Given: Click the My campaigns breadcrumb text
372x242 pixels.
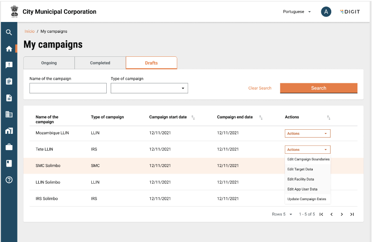Looking at the screenshot, I should pyautogui.click(x=54, y=31).
